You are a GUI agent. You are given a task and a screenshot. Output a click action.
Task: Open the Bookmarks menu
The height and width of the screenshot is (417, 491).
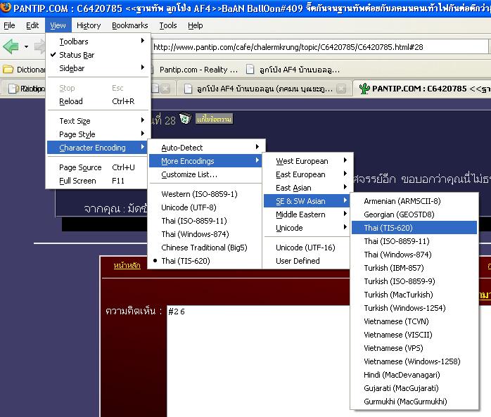(129, 25)
